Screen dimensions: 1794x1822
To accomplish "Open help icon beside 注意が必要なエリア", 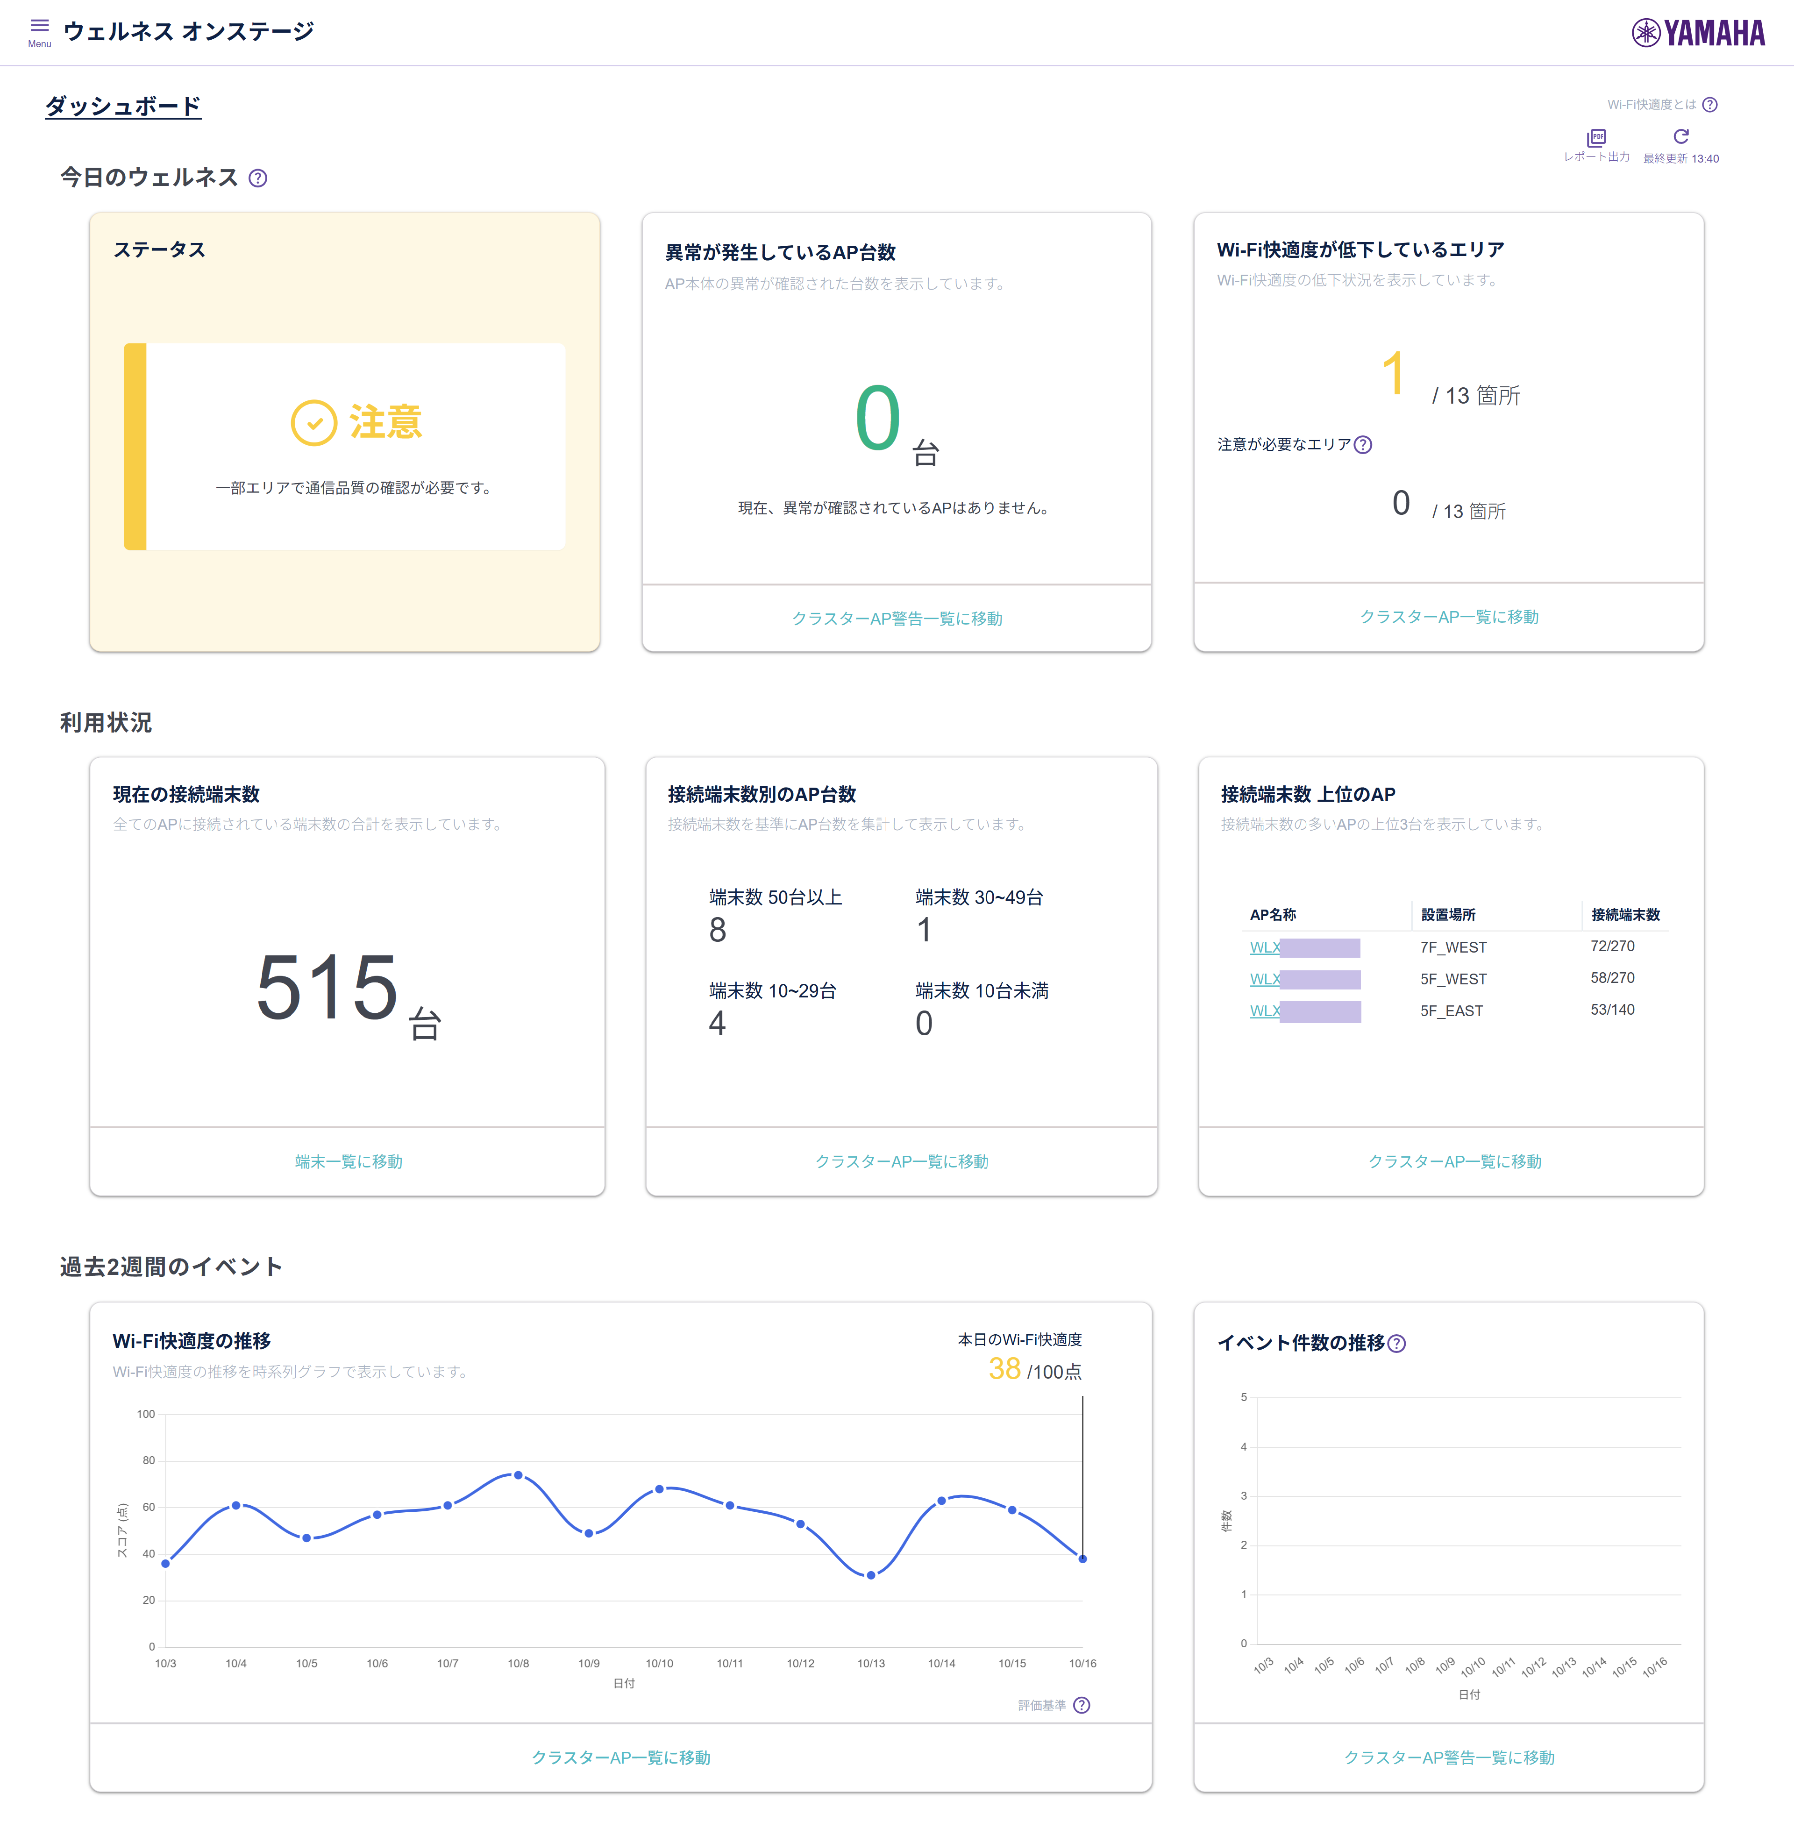I will [x=1362, y=445].
